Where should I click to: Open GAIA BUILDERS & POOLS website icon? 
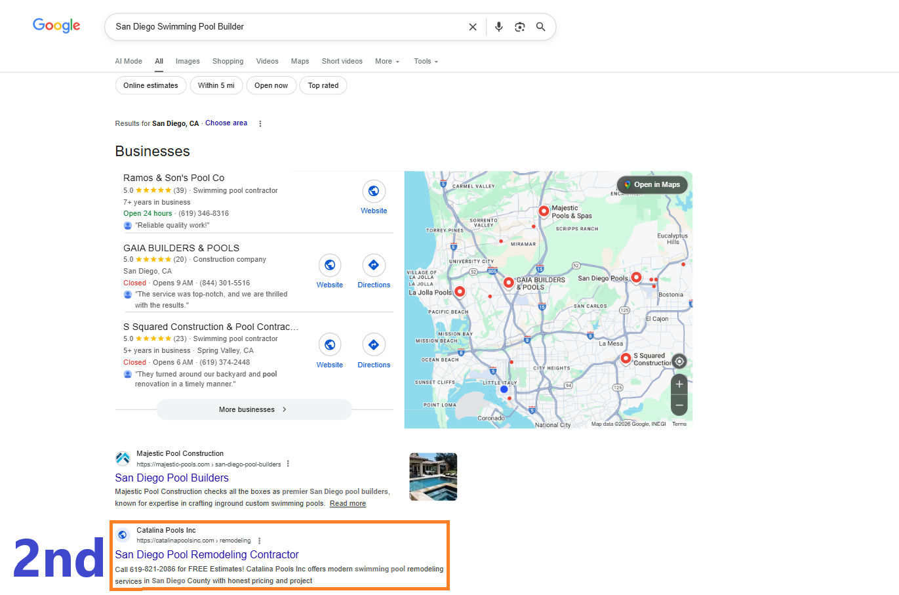pyautogui.click(x=330, y=265)
